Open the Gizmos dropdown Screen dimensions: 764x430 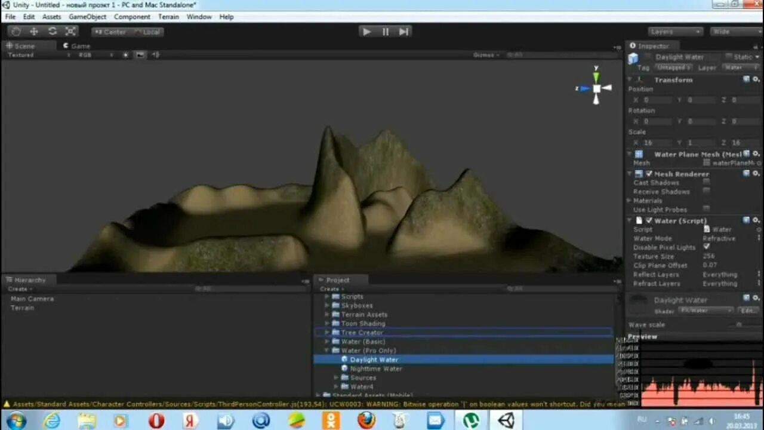click(486, 55)
